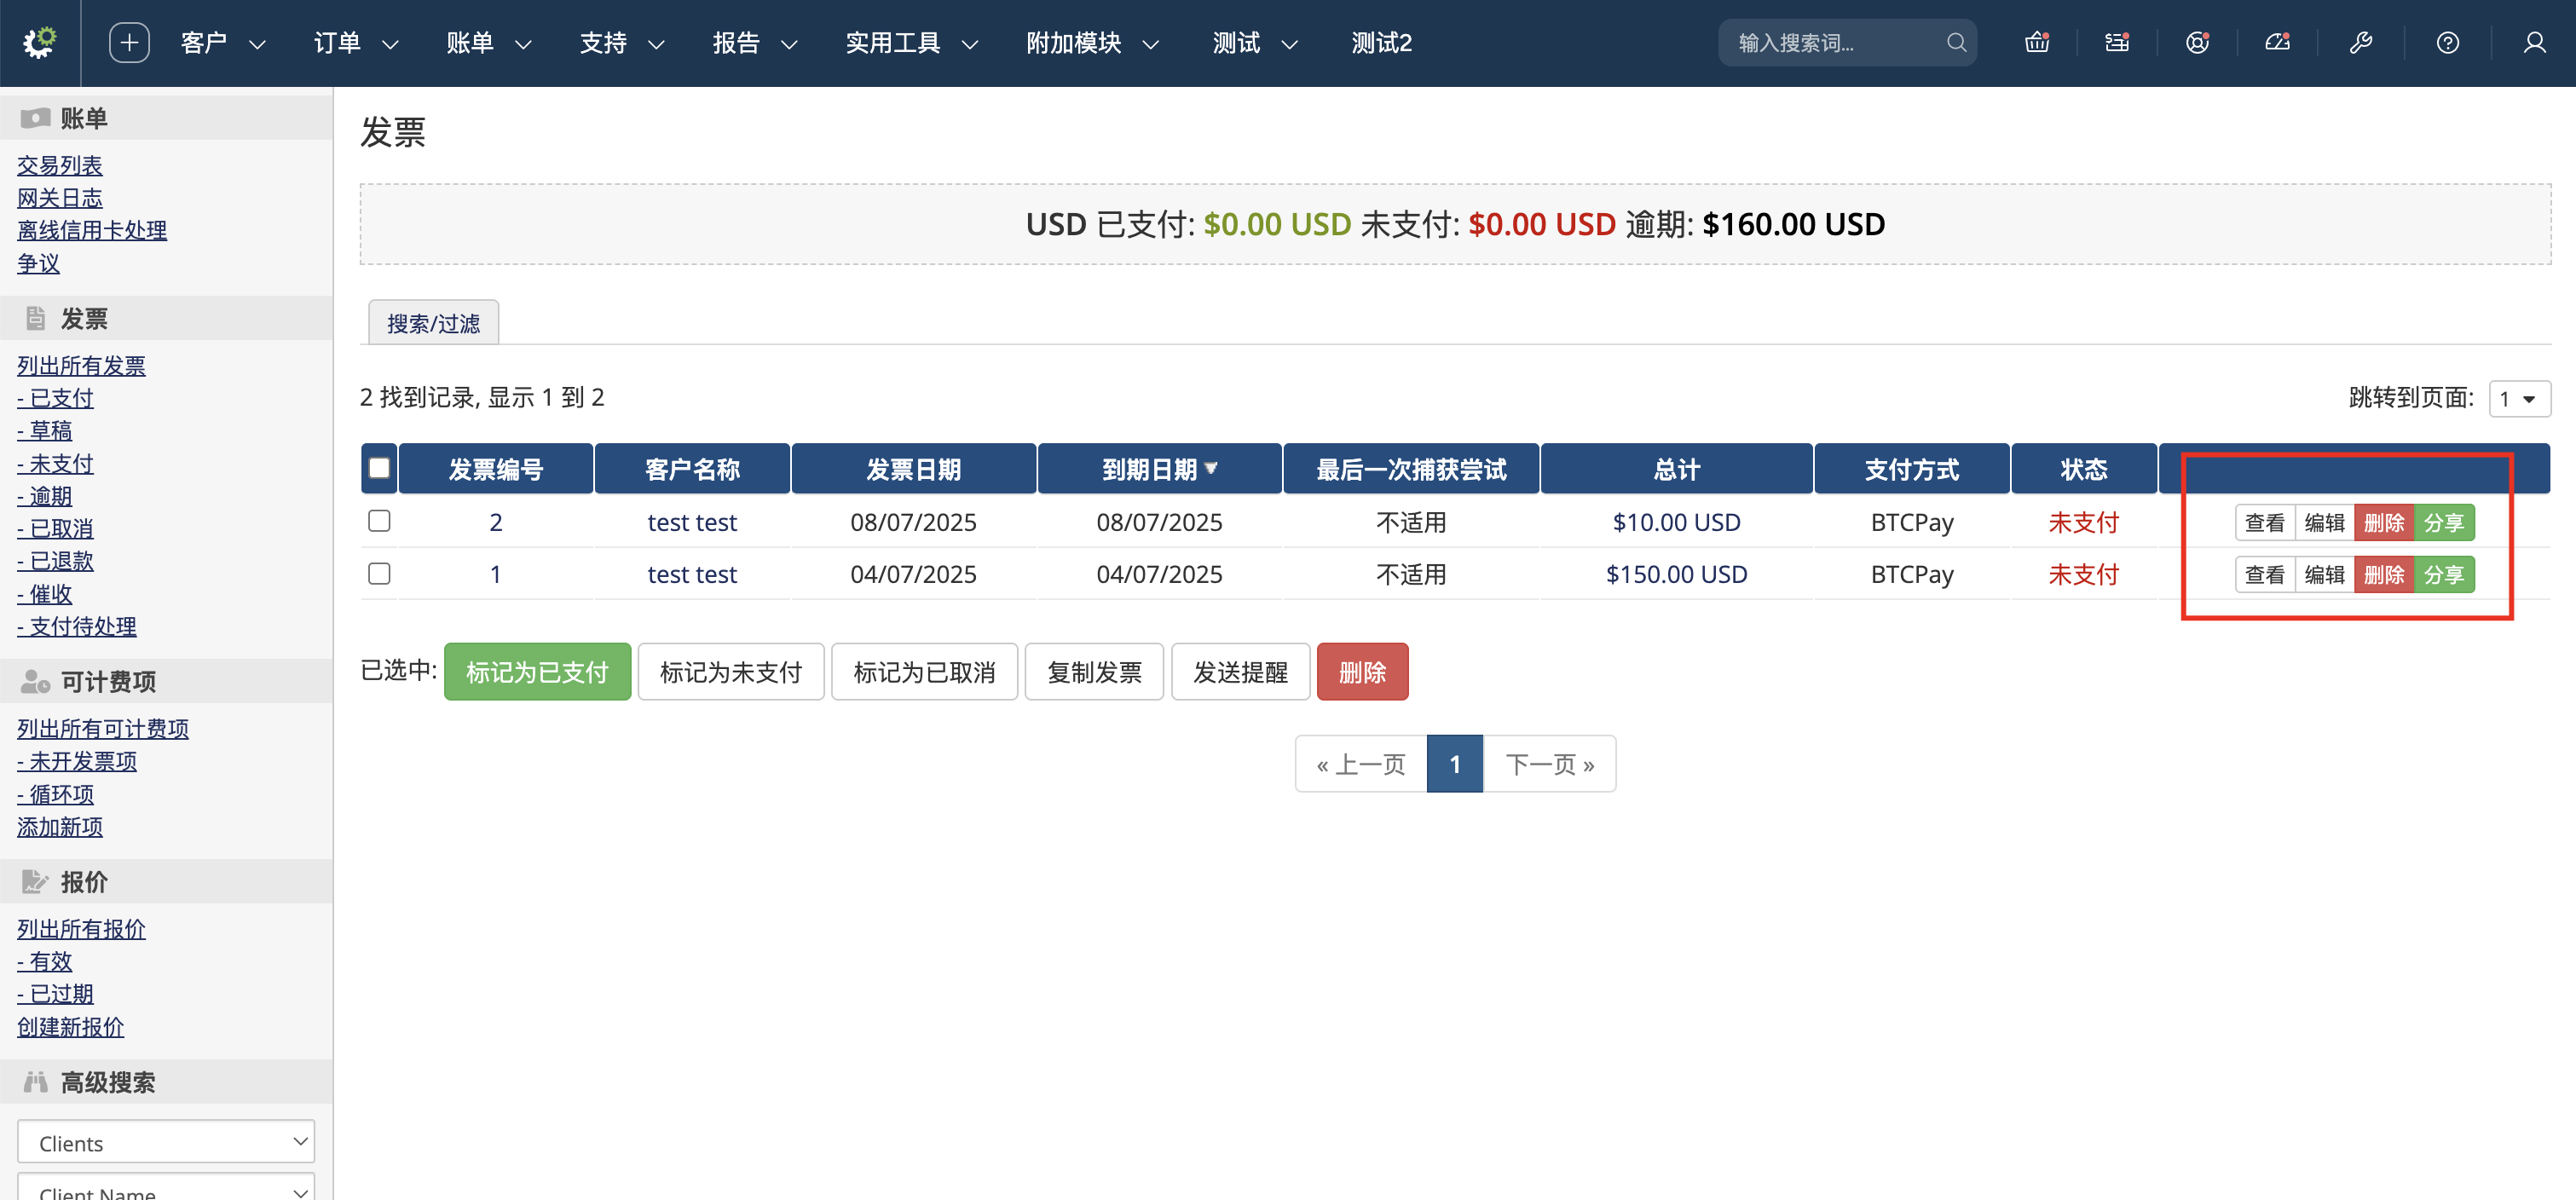Open the jump-to-page dropdown
Image resolution: width=2576 pixels, height=1200 pixels.
(x=2518, y=399)
